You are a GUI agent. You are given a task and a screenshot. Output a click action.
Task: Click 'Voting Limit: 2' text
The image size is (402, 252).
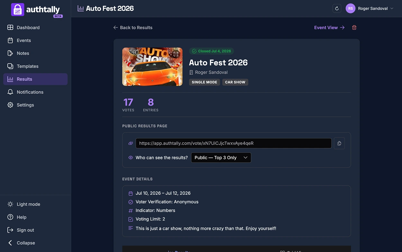tap(150, 219)
